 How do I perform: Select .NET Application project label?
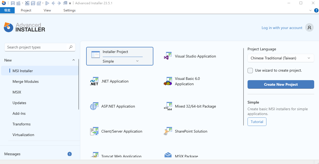pos(115,81)
